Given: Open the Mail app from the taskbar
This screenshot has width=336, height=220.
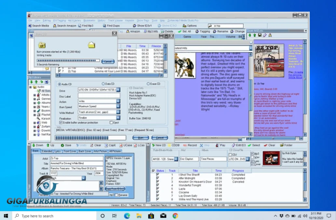Looking at the screenshot, I should [x=163, y=216].
